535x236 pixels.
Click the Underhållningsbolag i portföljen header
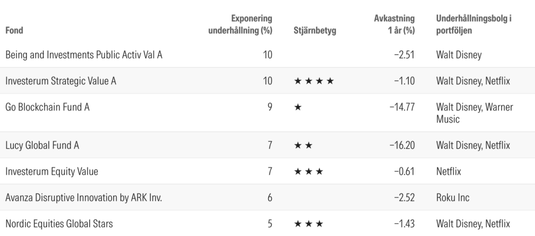pyautogui.click(x=473, y=25)
